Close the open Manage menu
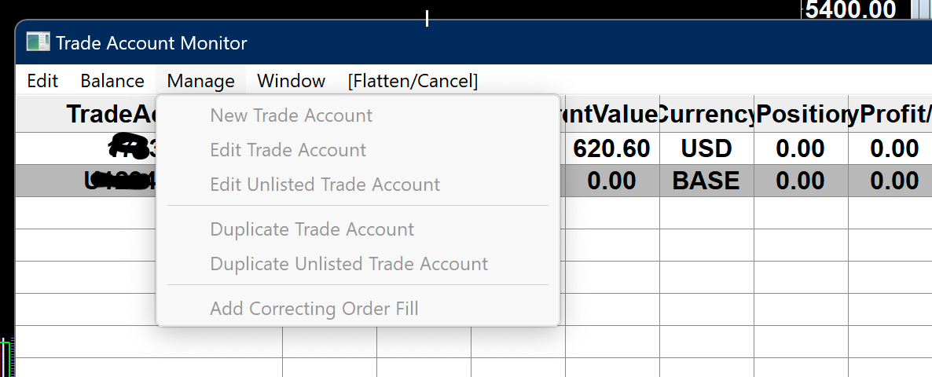Image resolution: width=932 pixels, height=377 pixels. (x=200, y=81)
